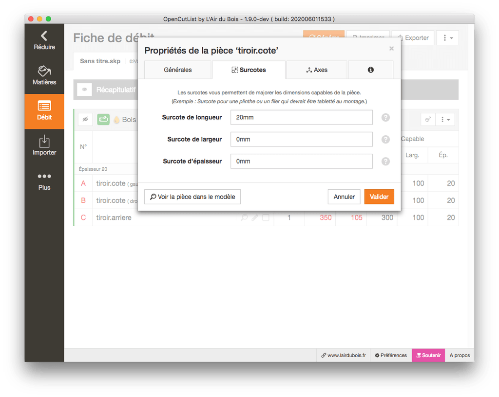Screen dimensions: 499x397
Task: Click the Surcote de longueur field
Action: point(301,118)
